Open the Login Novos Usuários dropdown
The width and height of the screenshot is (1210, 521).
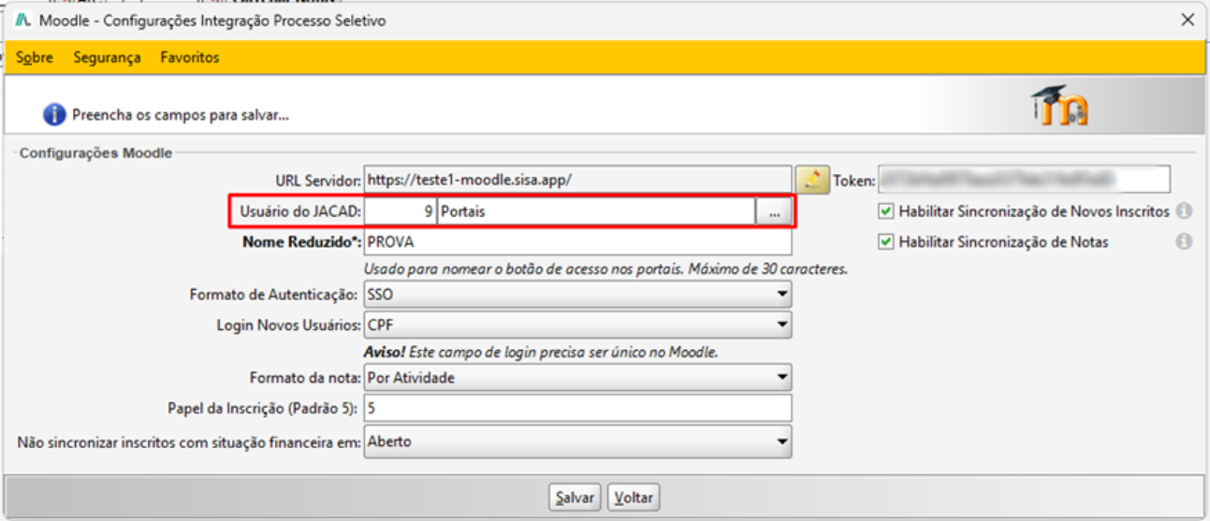click(577, 326)
